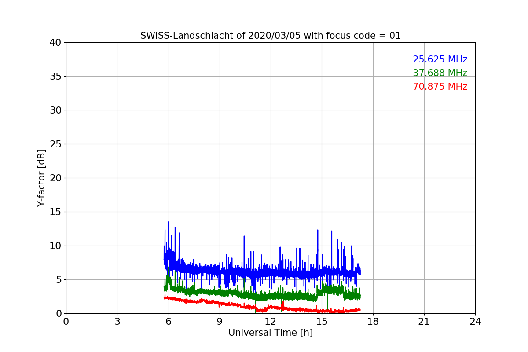Click the x-axis tick label 9

(220, 322)
